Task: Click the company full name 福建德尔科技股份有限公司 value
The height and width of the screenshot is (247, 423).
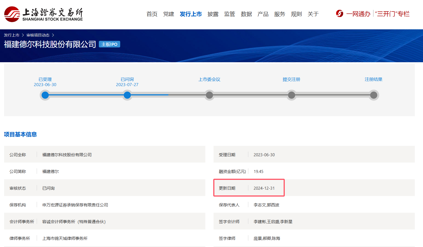Action: 67,155
